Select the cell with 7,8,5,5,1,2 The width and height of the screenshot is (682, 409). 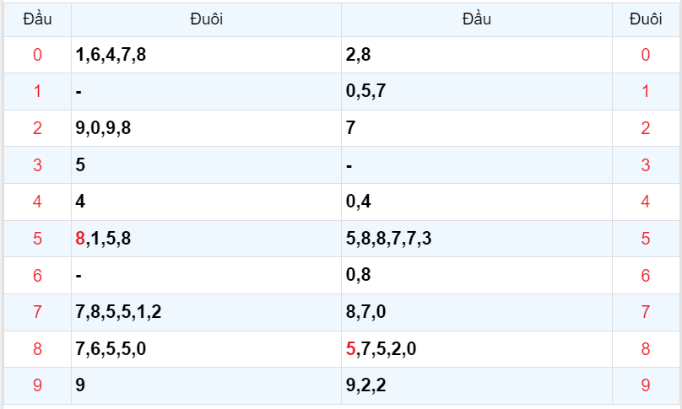coord(118,312)
